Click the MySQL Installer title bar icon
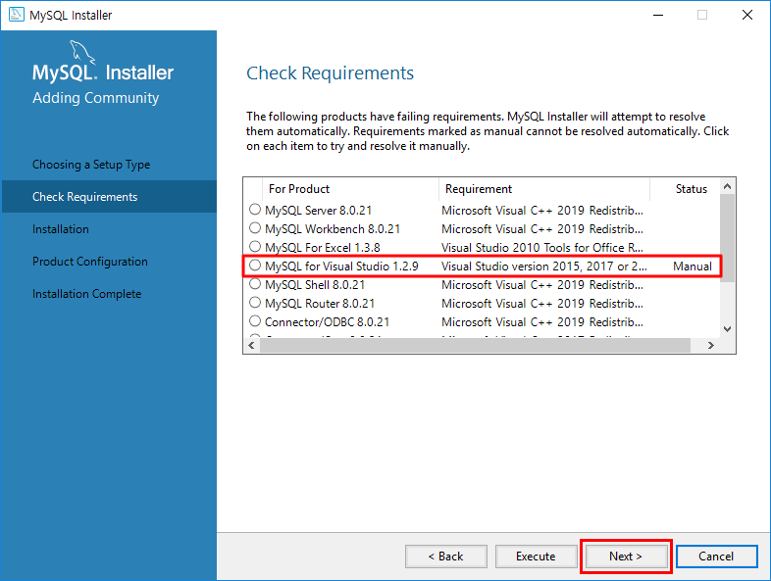 [16, 15]
